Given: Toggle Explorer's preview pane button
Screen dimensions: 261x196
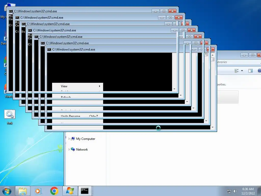Looking at the screenshot, I should click(251, 71).
